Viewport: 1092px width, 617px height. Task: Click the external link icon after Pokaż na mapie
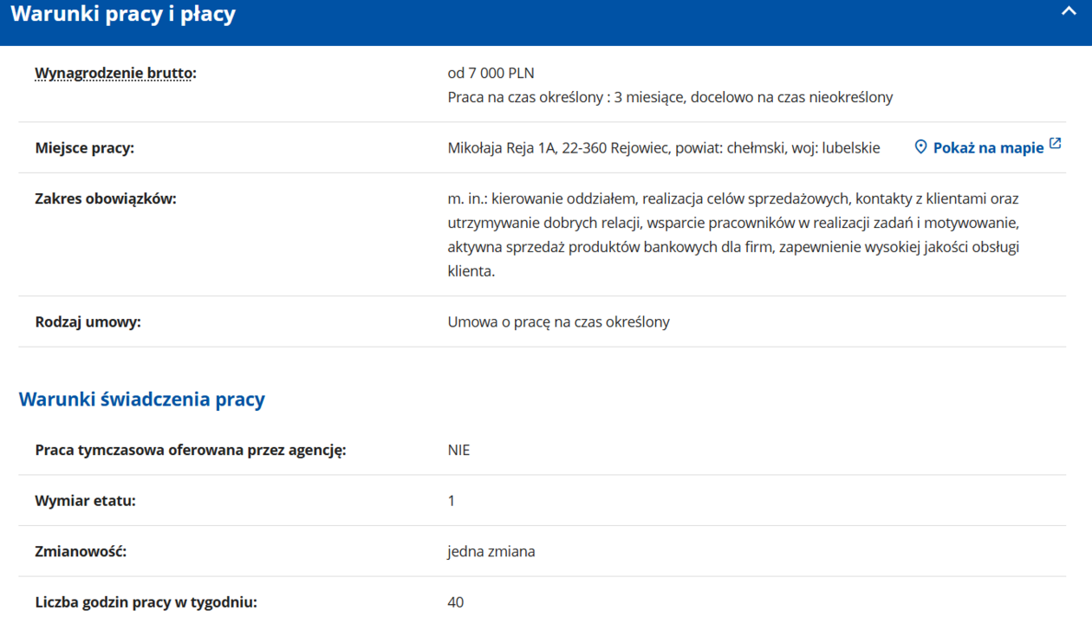1055,144
